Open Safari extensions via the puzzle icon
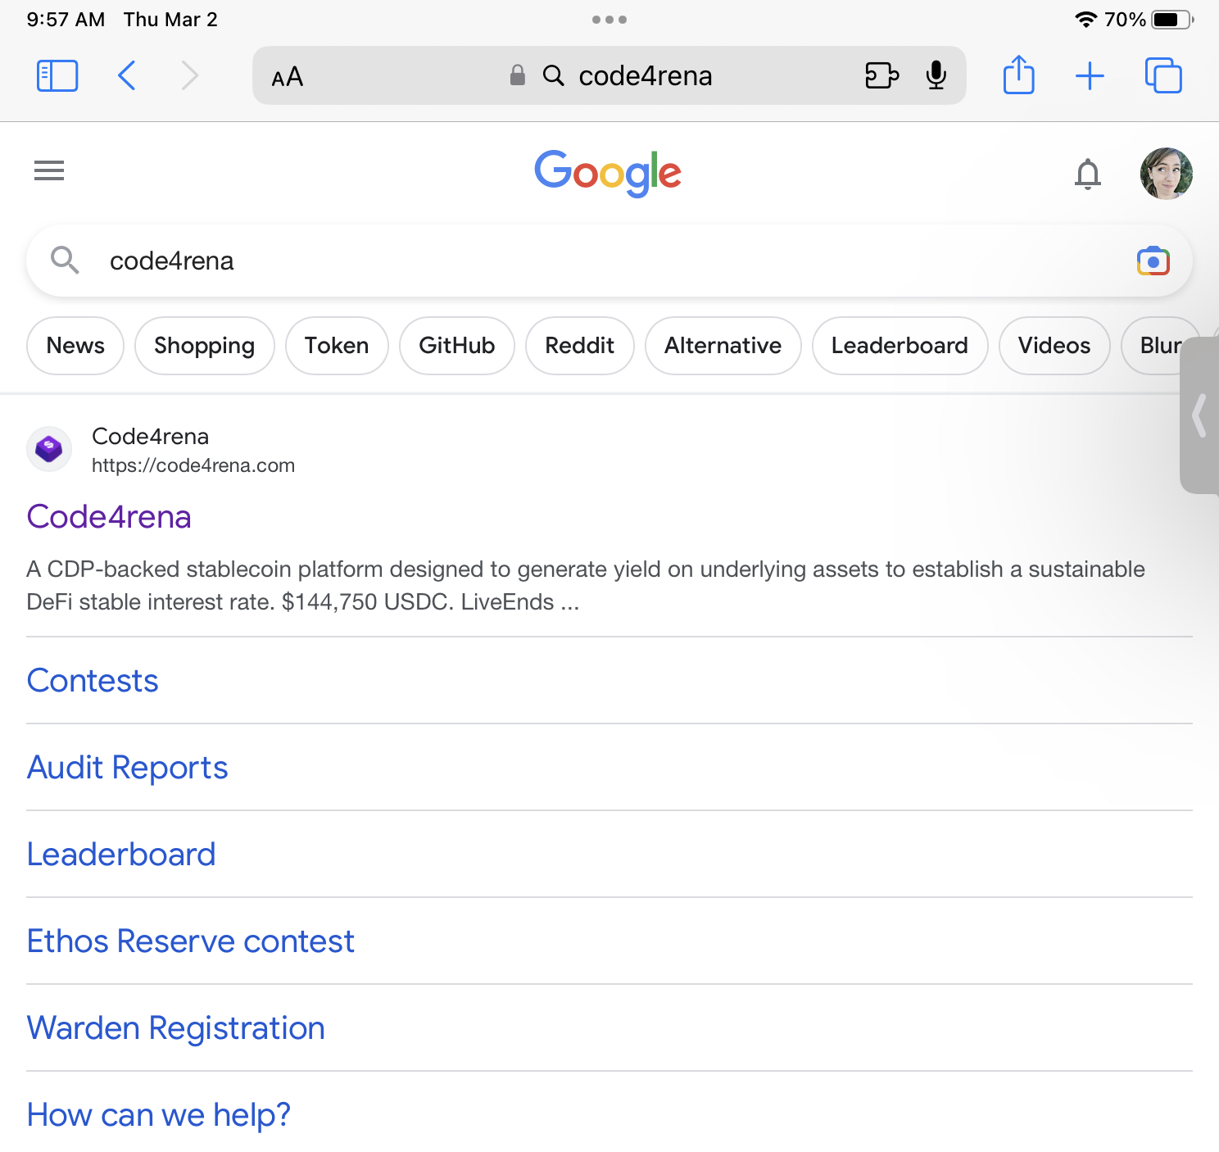1219x1152 pixels. point(881,75)
